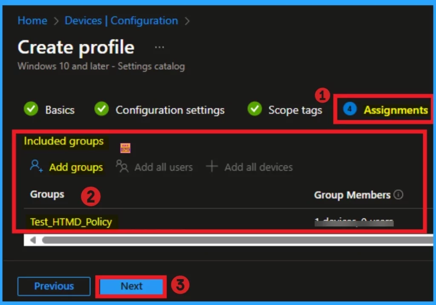Click the Add all users people icon
The width and height of the screenshot is (436, 305).
click(x=122, y=166)
